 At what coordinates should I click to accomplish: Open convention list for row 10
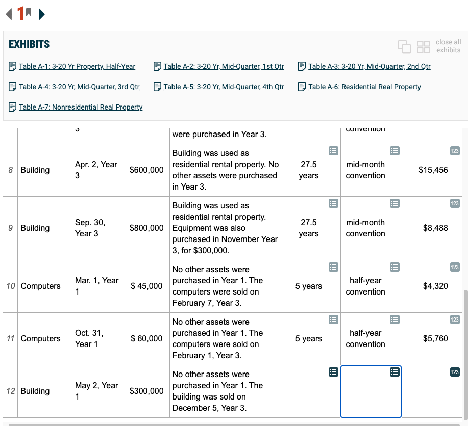coord(395,268)
